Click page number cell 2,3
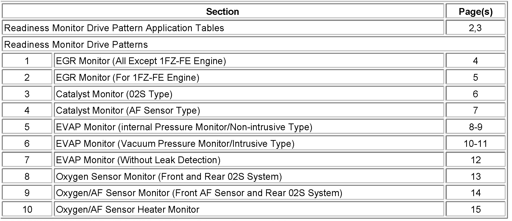 click(475, 28)
